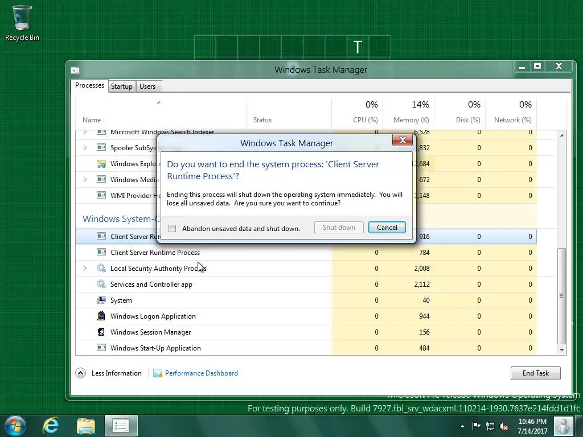The height and width of the screenshot is (437, 583).
Task: Open taskbar clock showing 10:46 PM
Action: [532, 426]
